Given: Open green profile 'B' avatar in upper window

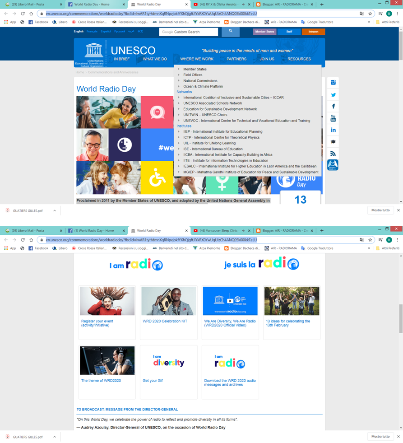Looking at the screenshot, I should (389, 14).
